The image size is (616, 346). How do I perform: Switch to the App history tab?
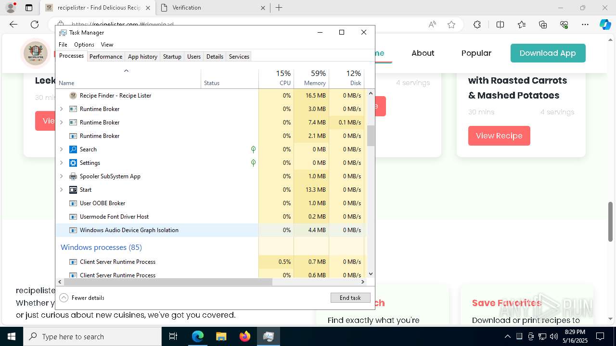click(x=142, y=57)
